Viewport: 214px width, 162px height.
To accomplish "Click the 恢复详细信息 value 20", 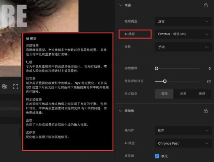I will coord(208,81).
